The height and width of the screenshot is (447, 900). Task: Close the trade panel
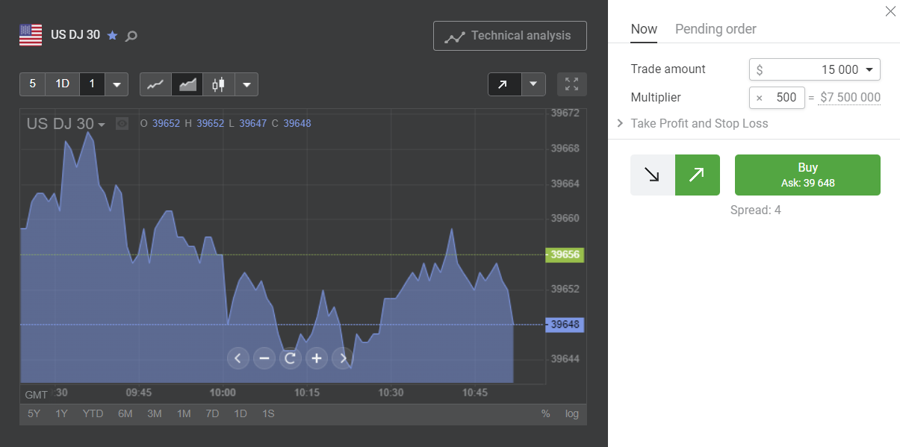pos(890,11)
